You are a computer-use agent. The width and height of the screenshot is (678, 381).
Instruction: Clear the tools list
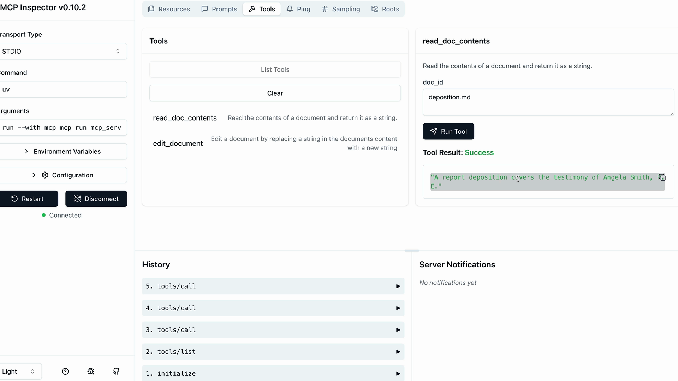275,93
